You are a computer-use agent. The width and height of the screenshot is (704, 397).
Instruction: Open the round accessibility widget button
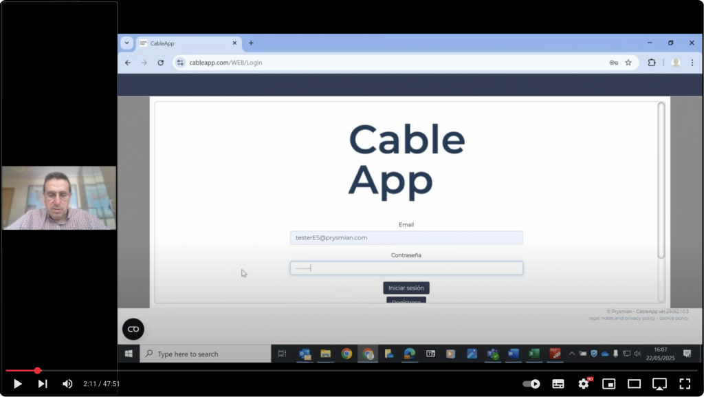coord(133,329)
